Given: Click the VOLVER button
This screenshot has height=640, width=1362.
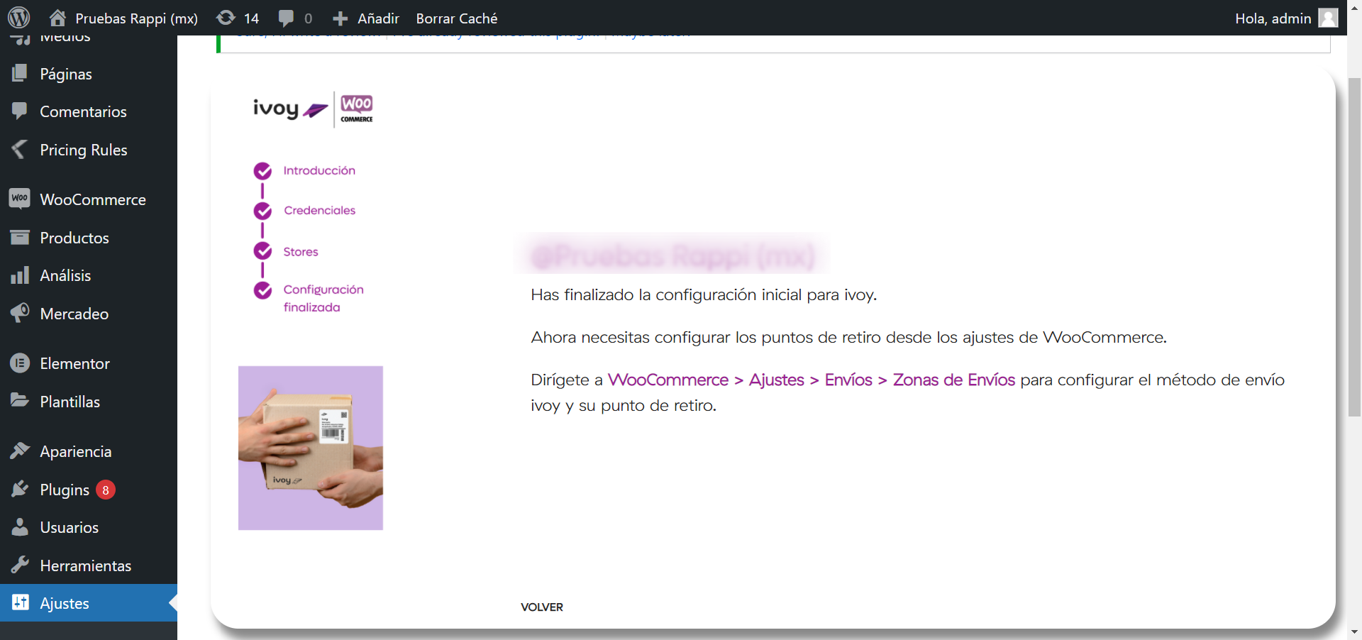Looking at the screenshot, I should [542, 607].
